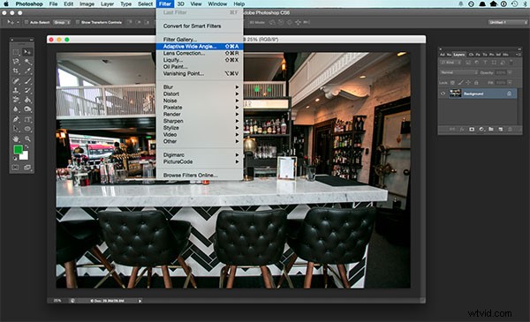Choose Vanishing Point filter

[200, 73]
